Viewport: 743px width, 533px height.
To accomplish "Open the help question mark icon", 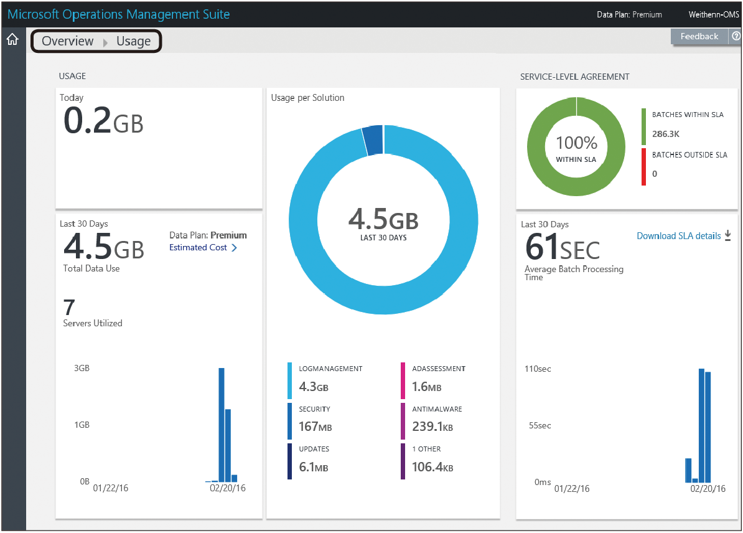I will (736, 36).
